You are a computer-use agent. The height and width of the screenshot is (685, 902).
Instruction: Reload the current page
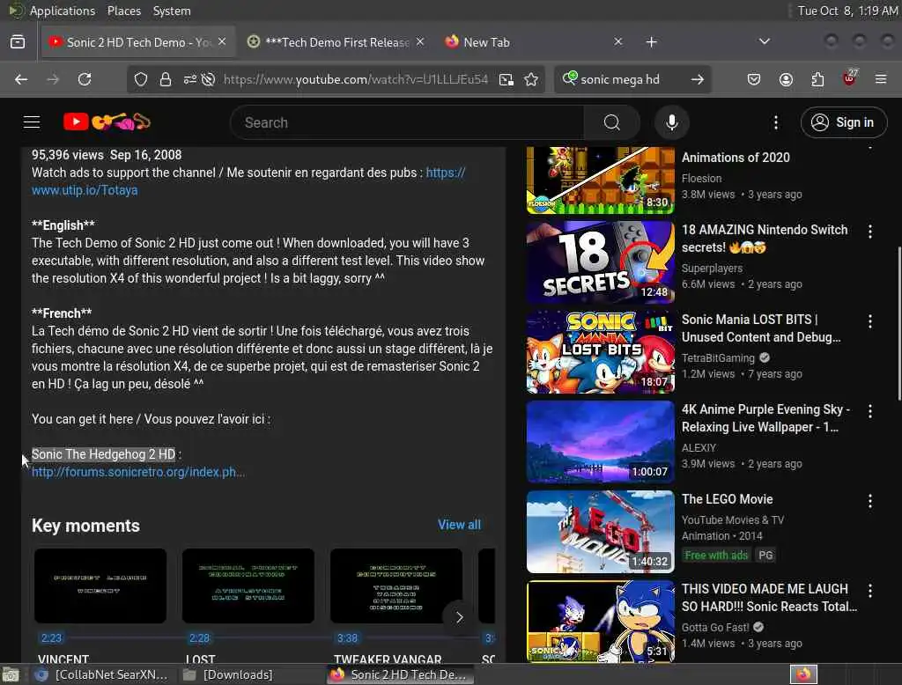85,79
